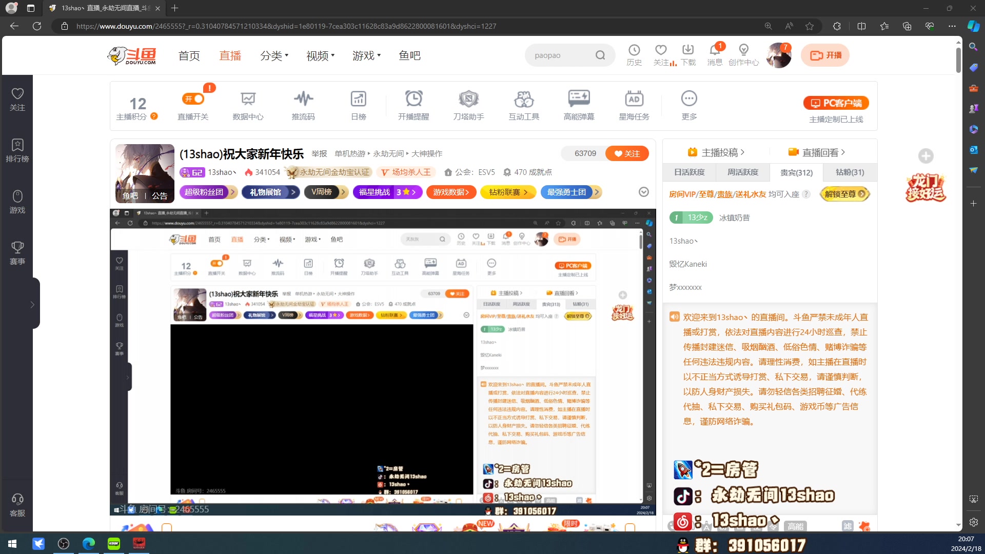Image resolution: width=985 pixels, height=554 pixels.
Task: Switch to the 日活跃度 tab
Action: point(689,172)
